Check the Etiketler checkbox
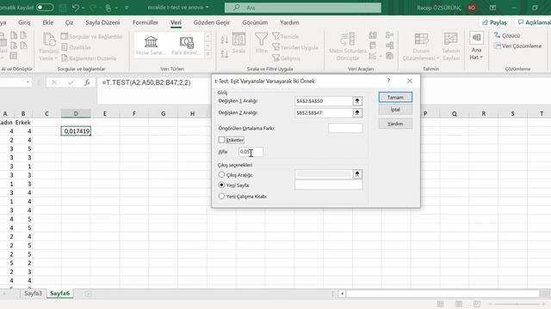The image size is (551, 309). [221, 140]
